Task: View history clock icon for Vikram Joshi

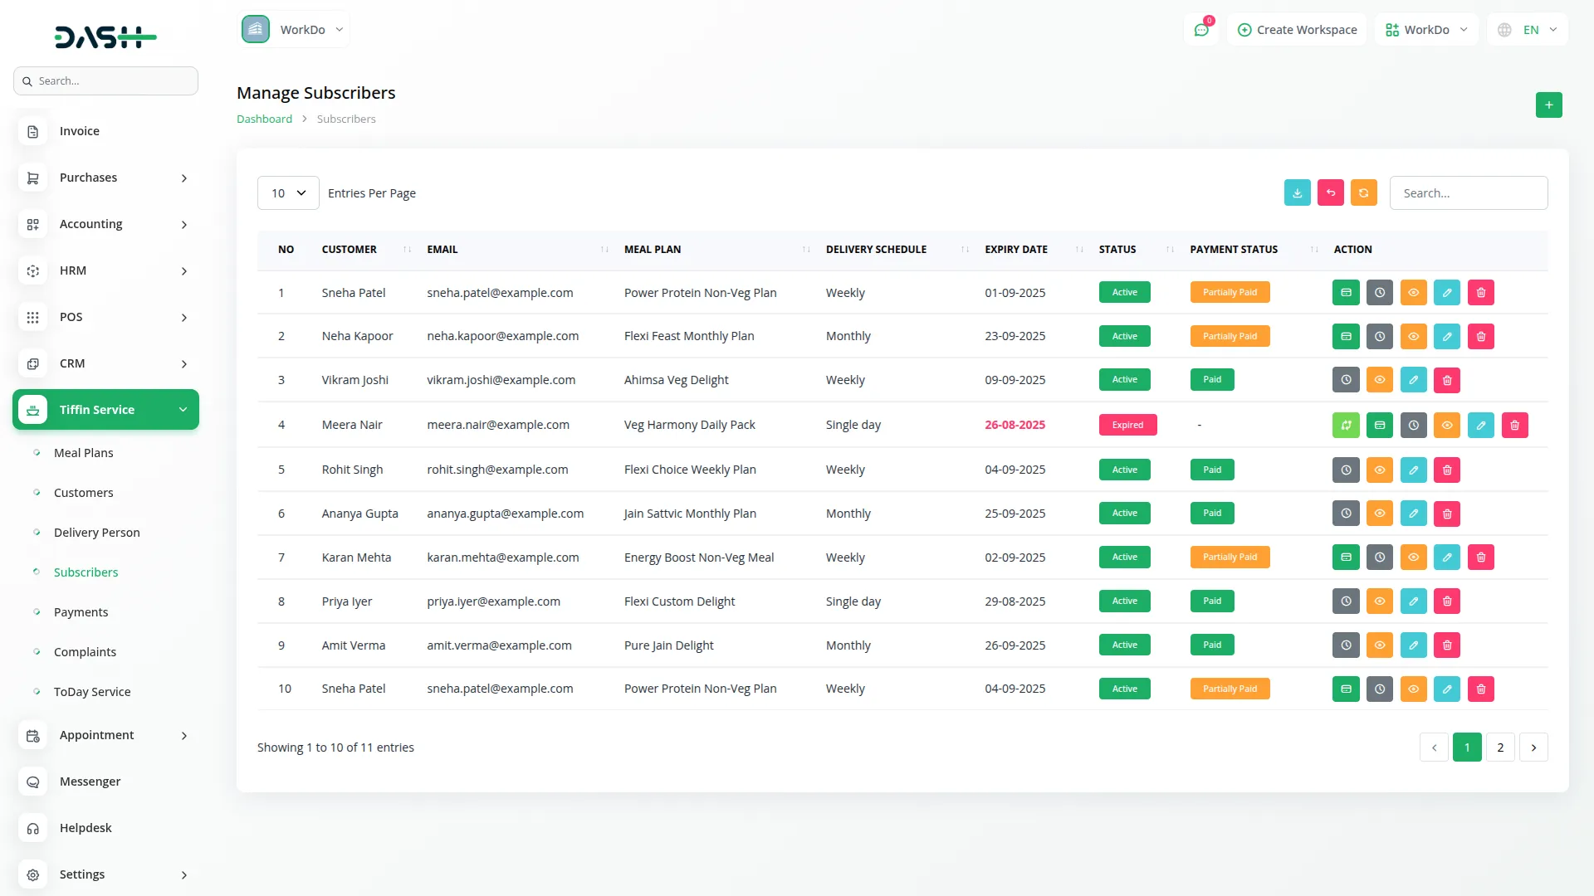Action: click(x=1346, y=379)
